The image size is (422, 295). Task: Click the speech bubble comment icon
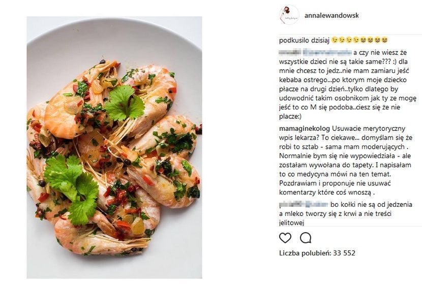[x=306, y=238]
